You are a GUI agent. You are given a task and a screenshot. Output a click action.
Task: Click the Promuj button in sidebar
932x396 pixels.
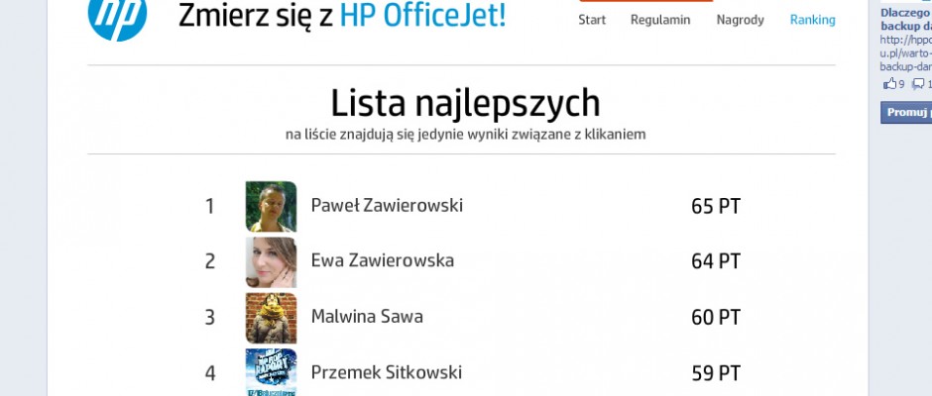point(906,112)
